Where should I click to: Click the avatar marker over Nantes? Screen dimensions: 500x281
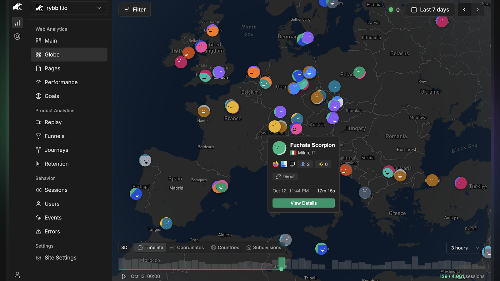[204, 111]
